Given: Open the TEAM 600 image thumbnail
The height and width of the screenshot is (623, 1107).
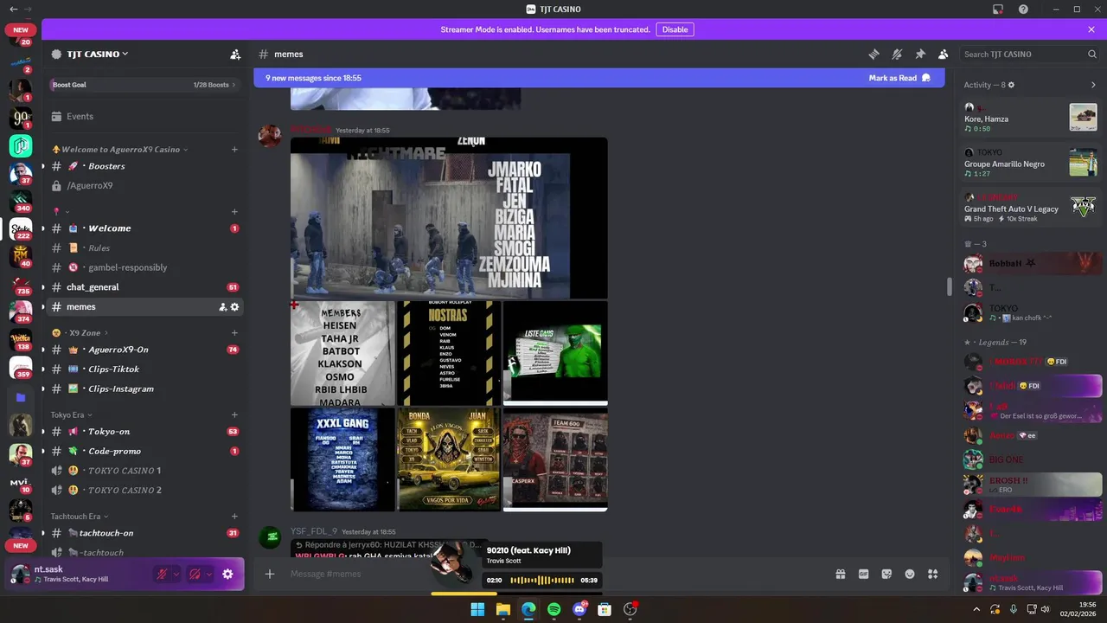Looking at the screenshot, I should [x=555, y=459].
